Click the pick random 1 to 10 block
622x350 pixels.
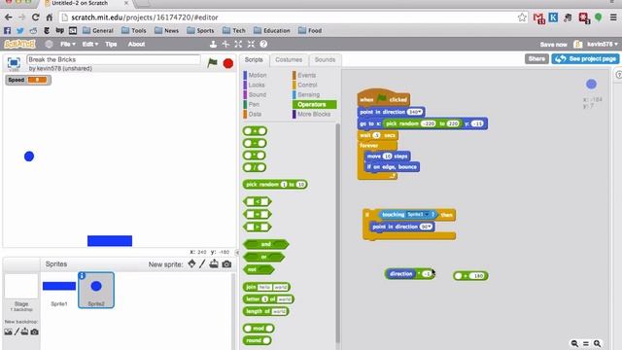tap(275, 185)
